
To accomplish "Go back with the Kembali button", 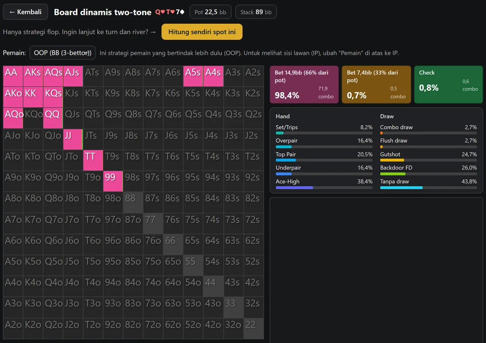I will coord(26,12).
